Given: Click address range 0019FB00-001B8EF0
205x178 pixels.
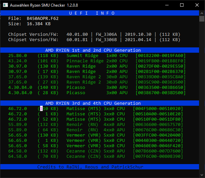Looking at the screenshot, I should 161,61.
